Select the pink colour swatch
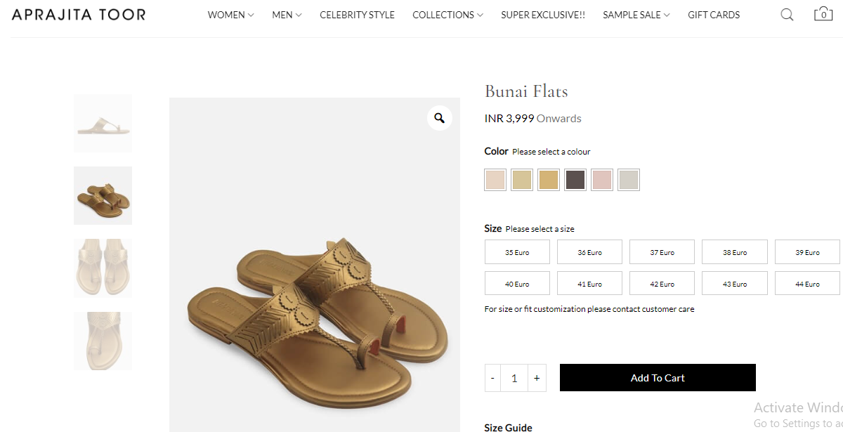 602,180
